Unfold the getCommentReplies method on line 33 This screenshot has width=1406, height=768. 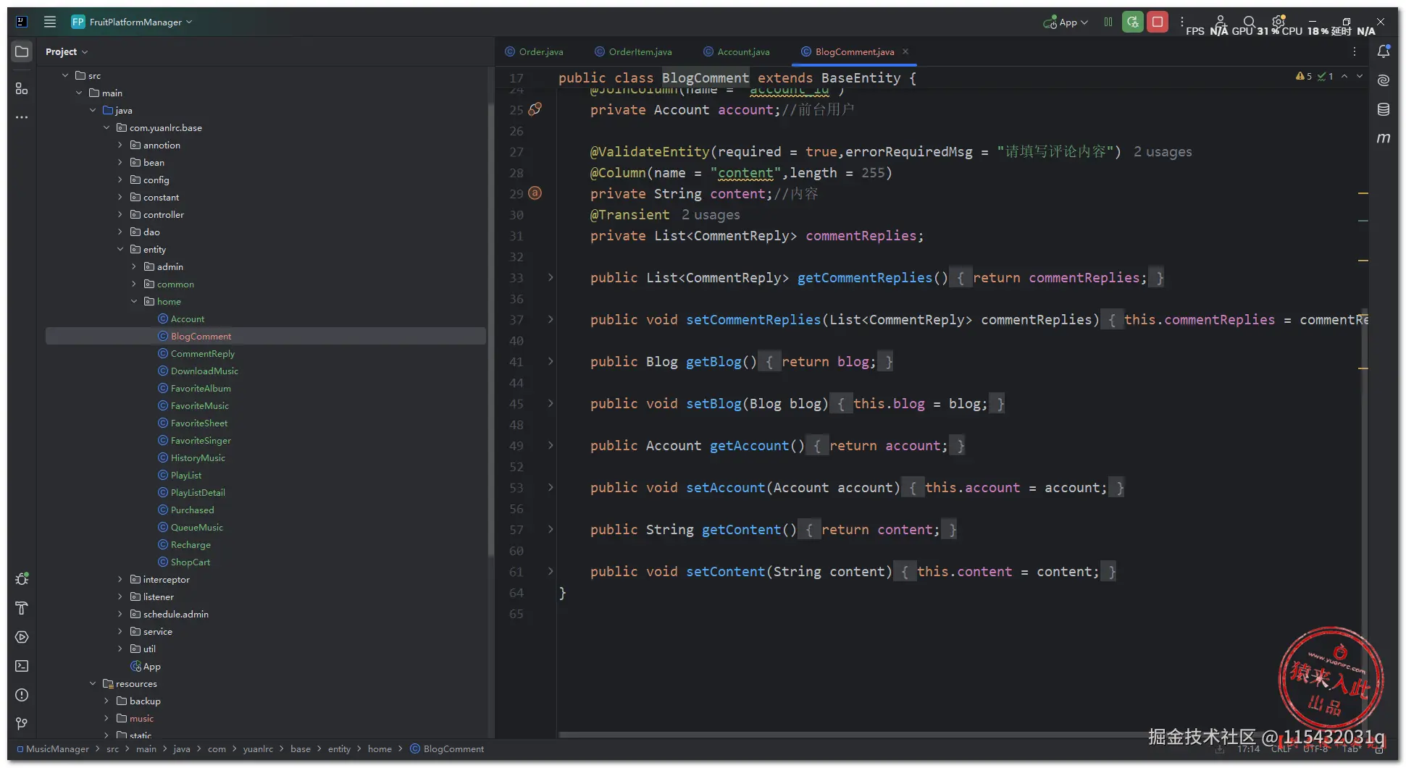[x=551, y=277]
